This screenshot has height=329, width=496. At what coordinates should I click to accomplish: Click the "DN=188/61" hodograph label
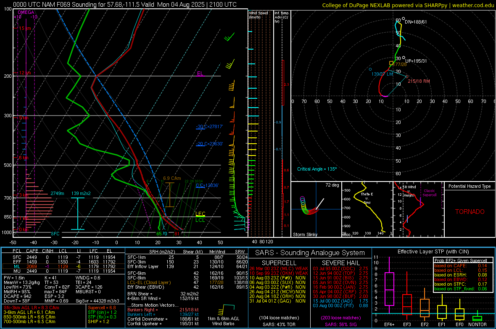click(416, 22)
